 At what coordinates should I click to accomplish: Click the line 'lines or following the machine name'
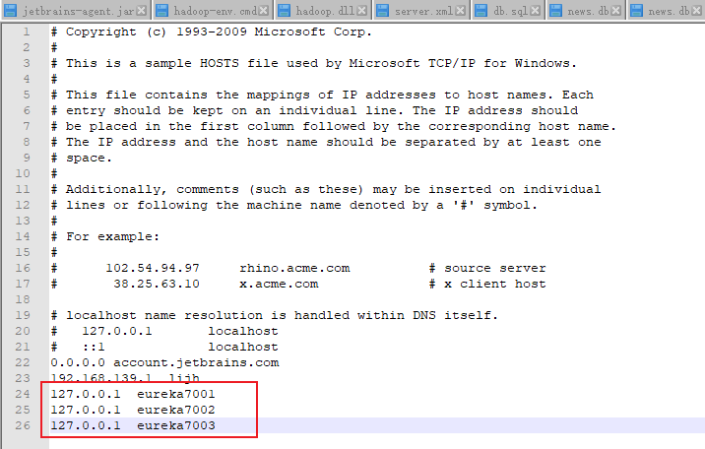point(294,205)
